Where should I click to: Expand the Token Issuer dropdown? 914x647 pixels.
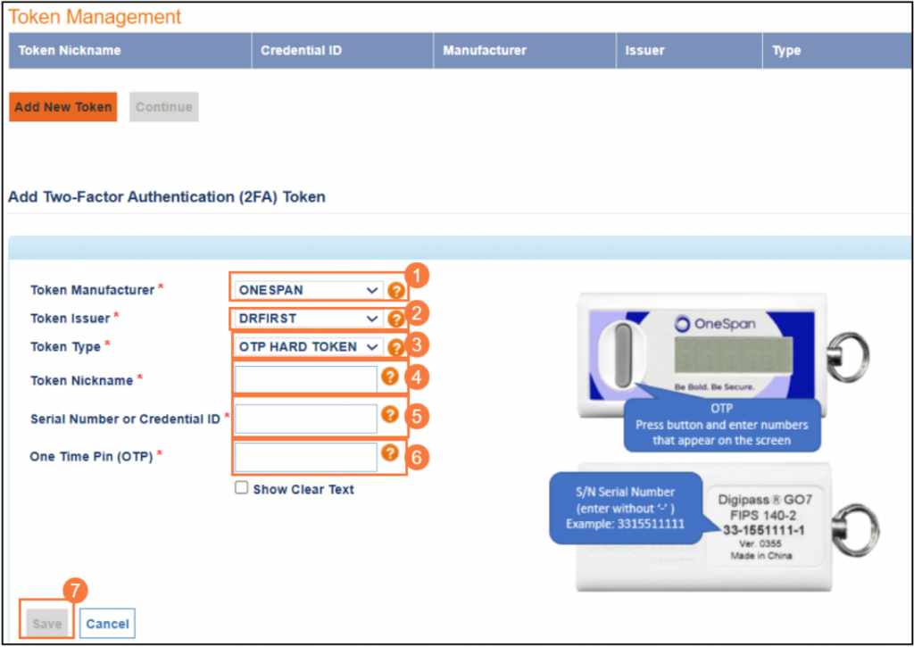click(x=309, y=319)
